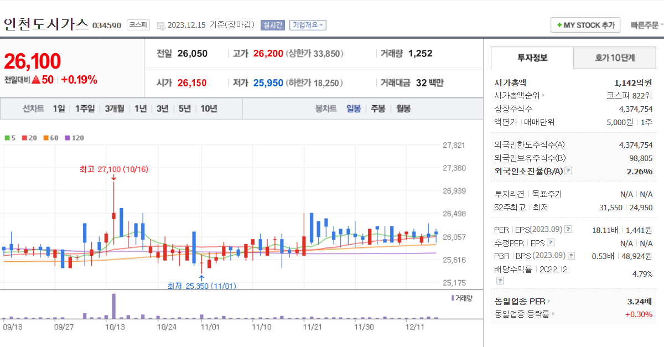Screen dimensions: 664x347
Task: Click the PER EPS help question-mark icon
Action: (x=568, y=230)
